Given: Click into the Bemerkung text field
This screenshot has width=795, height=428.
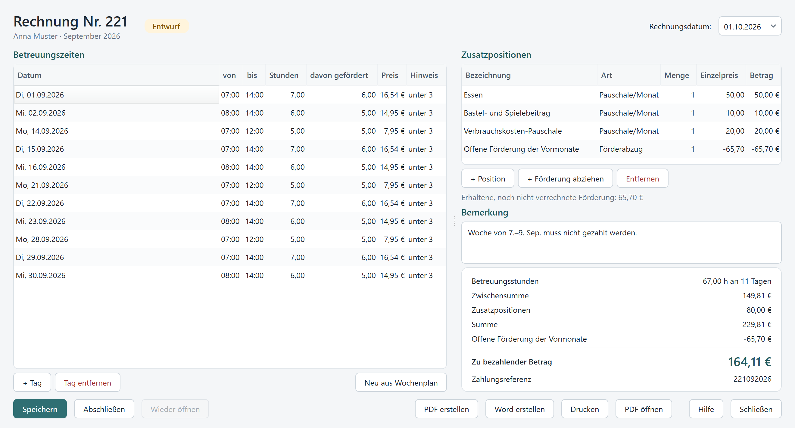Looking at the screenshot, I should pyautogui.click(x=621, y=242).
